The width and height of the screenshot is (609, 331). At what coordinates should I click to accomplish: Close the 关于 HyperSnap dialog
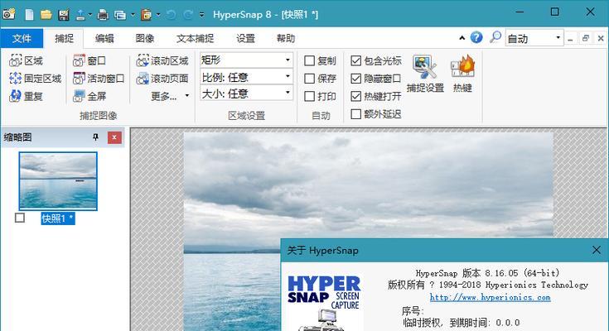[x=597, y=250]
